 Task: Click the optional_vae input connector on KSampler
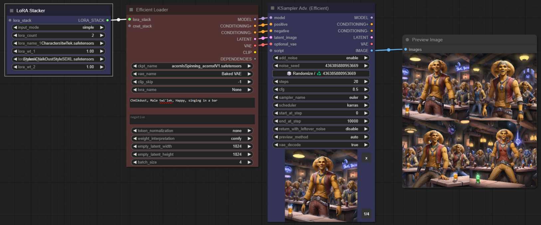271,44
